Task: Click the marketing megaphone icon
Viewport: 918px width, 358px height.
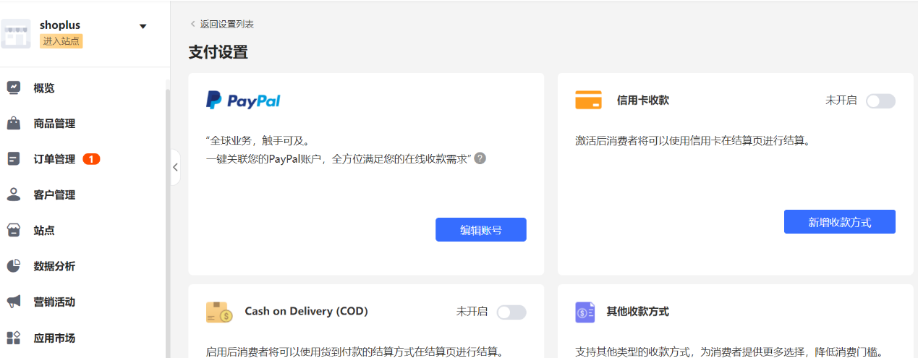Action: pyautogui.click(x=14, y=302)
